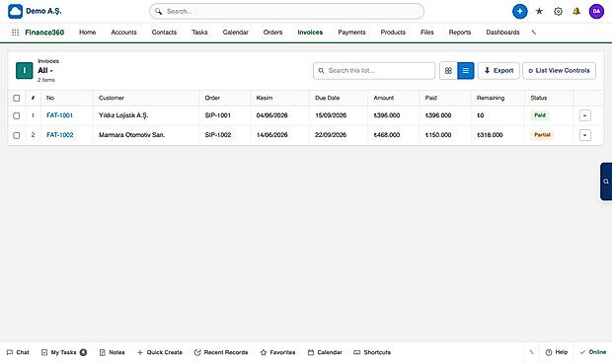
Task: Click the Online status indicator
Action: pos(593,352)
